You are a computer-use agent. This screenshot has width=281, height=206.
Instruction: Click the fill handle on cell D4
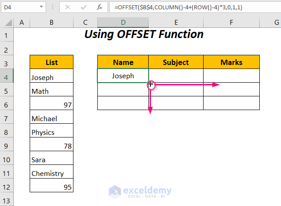(149, 82)
